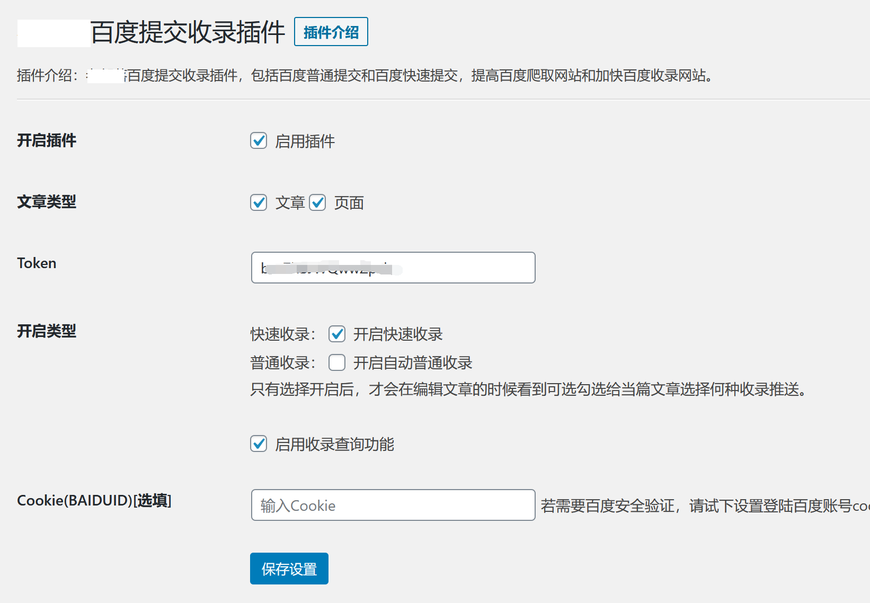Image resolution: width=870 pixels, height=603 pixels.
Task: Enable the inclusion query feature checkbox
Action: point(259,444)
